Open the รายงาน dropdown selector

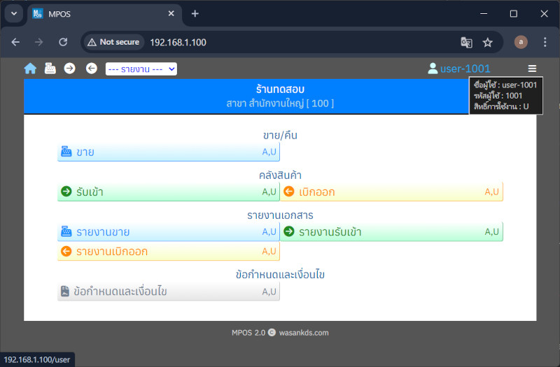[x=141, y=69]
